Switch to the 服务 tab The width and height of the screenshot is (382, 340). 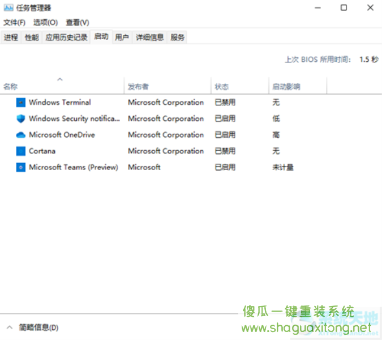[177, 37]
